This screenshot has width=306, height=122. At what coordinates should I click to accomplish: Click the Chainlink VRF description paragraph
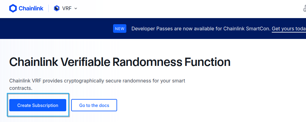click(97, 84)
